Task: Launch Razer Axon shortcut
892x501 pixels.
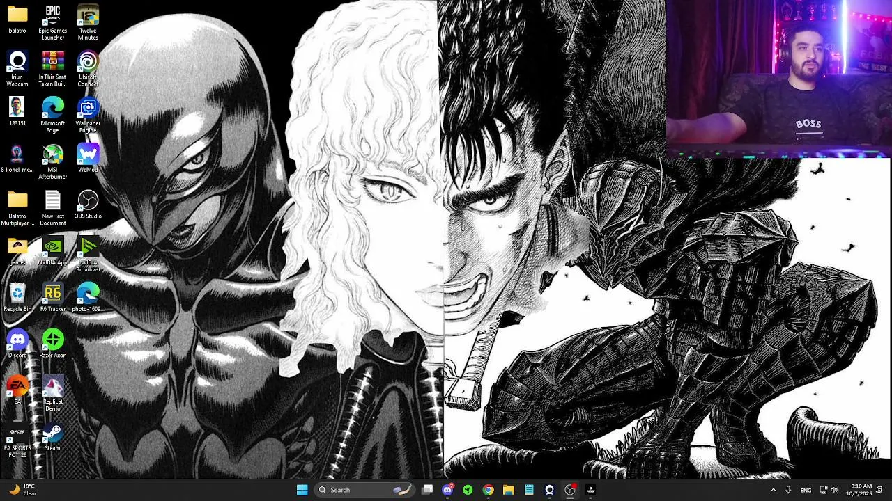Action: (53, 344)
